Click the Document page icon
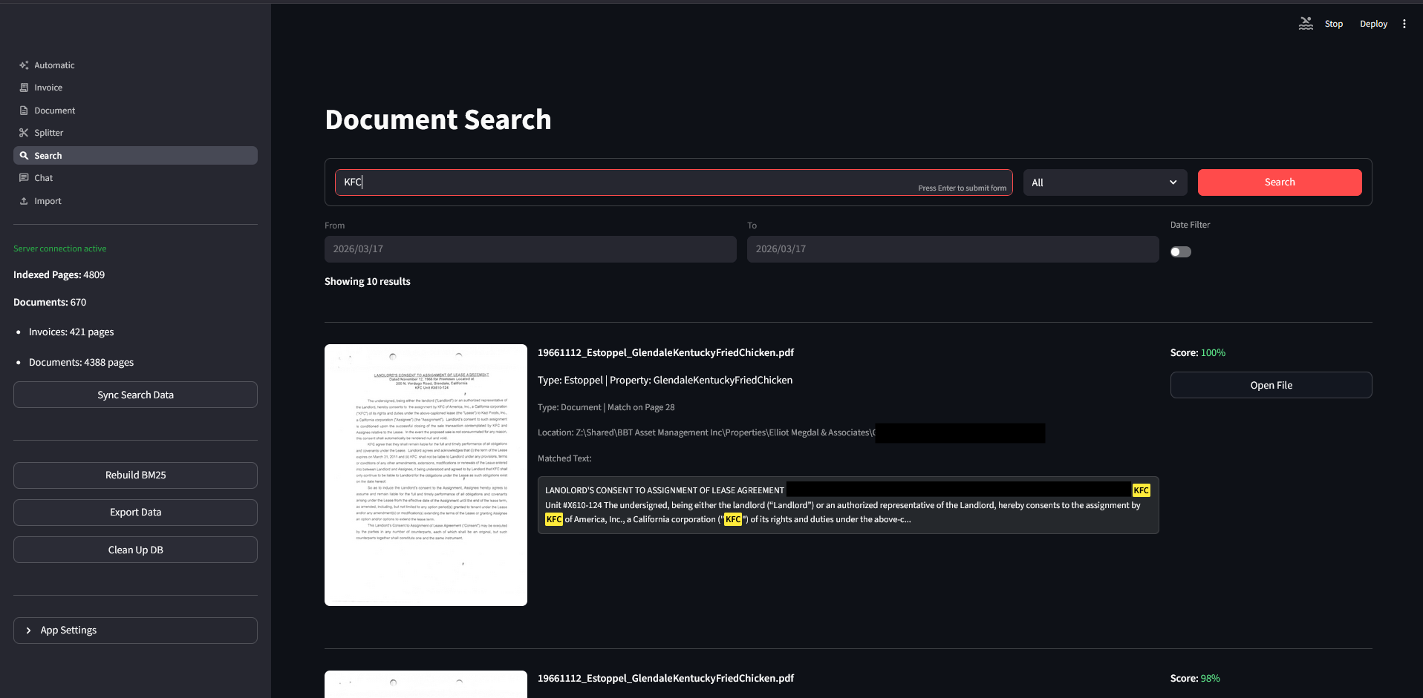This screenshot has height=698, width=1423. click(25, 110)
